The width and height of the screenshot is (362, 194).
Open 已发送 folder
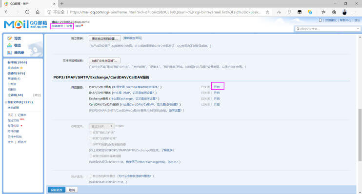point(12,84)
